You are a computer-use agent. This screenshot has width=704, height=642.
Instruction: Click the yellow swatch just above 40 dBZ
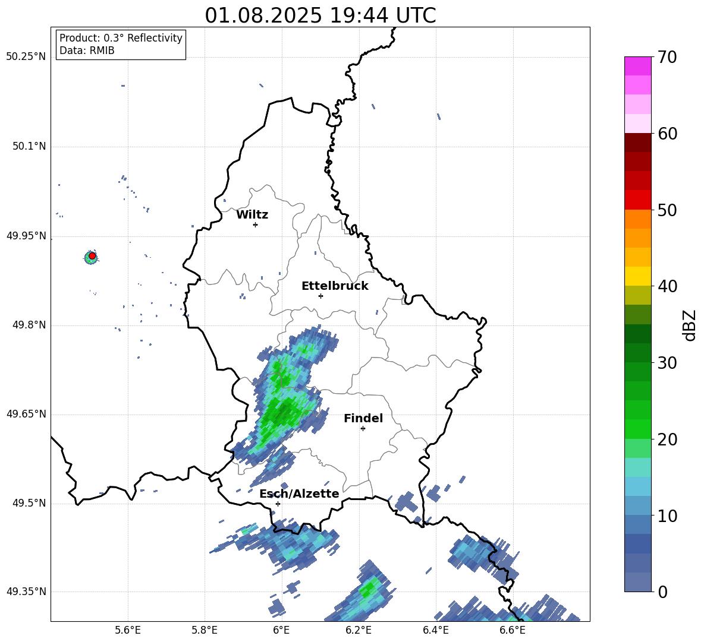tap(637, 276)
